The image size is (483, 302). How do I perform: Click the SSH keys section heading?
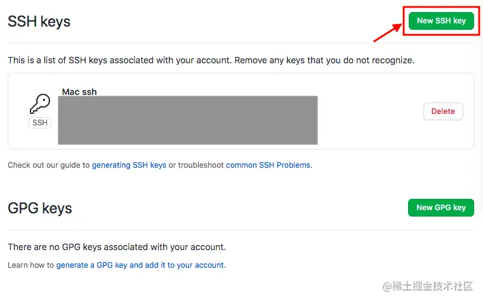click(x=39, y=22)
